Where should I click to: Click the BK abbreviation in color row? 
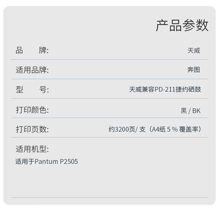pos(197,111)
